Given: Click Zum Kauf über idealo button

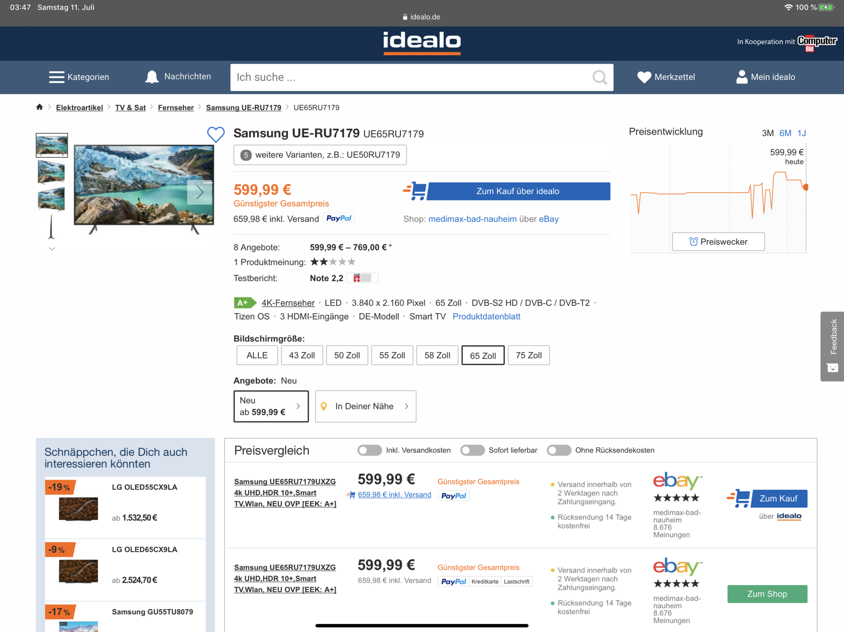Looking at the screenshot, I should pyautogui.click(x=518, y=191).
